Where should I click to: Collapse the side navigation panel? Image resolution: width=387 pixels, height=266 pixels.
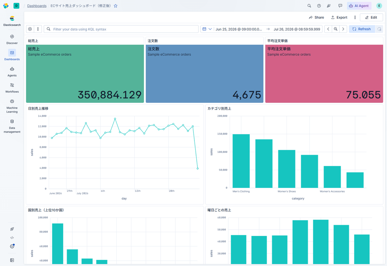(12, 260)
